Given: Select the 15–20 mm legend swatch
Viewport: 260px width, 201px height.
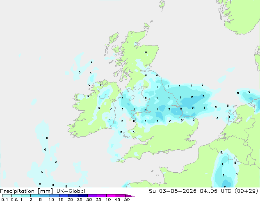Looking at the screenshot, I should pos(64,196).
